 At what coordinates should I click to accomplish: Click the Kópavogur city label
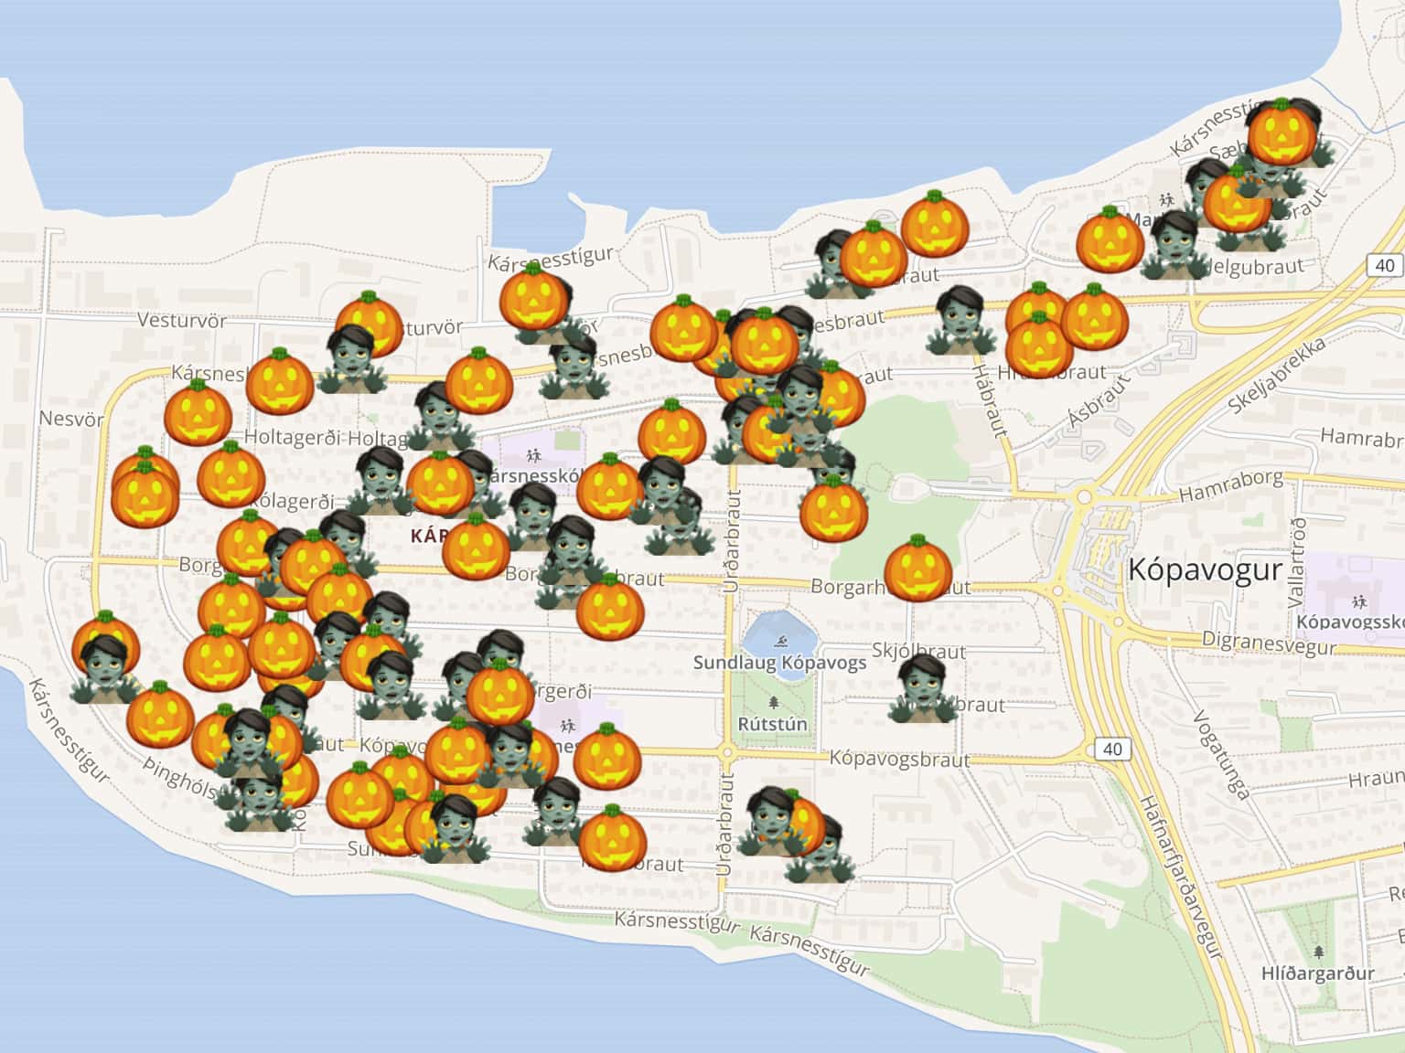coord(1205,569)
